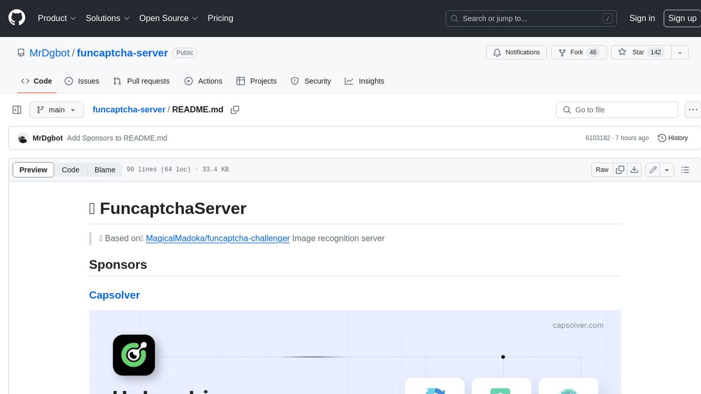701x394 pixels.
Task: Switch to the Pull requests tab
Action: (x=141, y=81)
